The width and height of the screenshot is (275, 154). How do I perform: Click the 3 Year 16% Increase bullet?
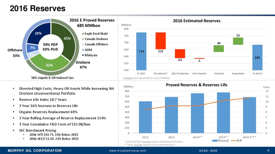[48, 106]
